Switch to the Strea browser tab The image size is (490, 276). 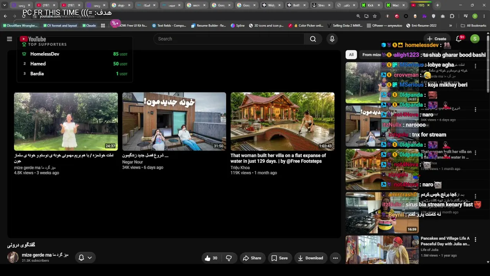(321, 5)
